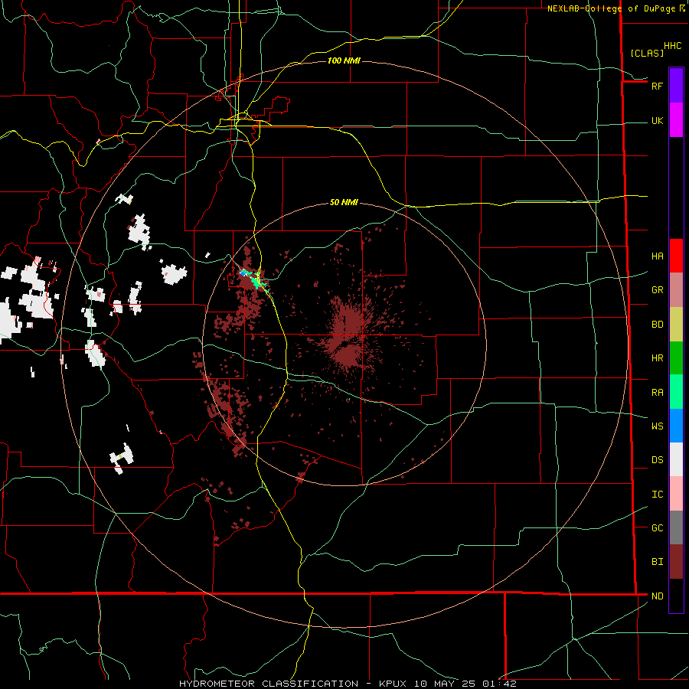Click the Hydrometeor Classification KPUX title text

click(x=348, y=684)
